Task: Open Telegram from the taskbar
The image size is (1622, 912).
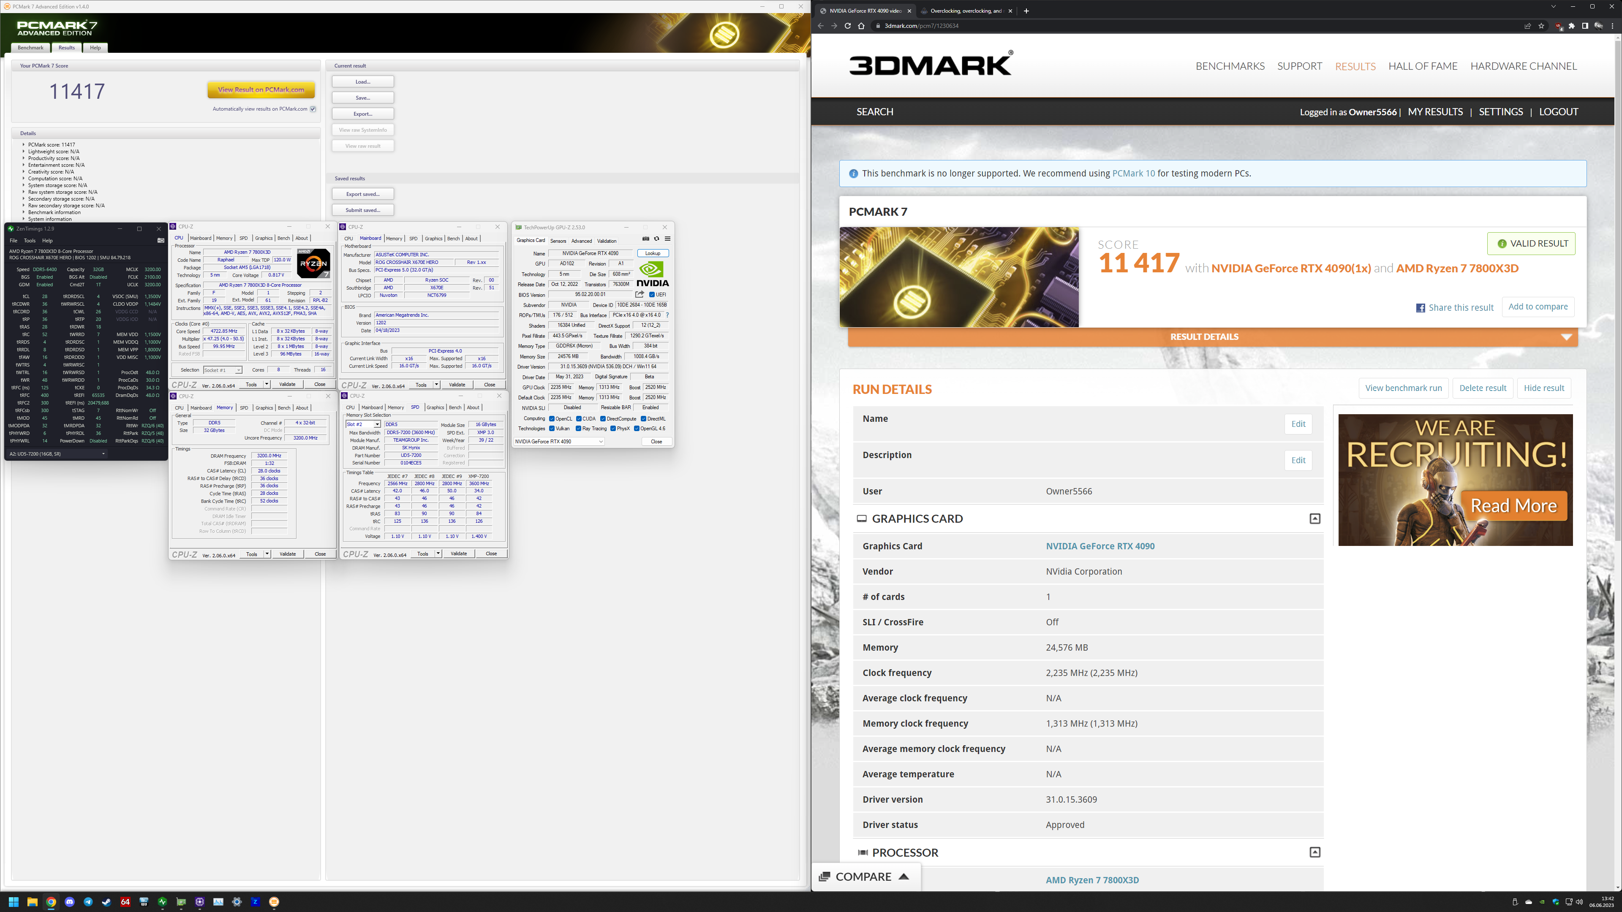Action: (x=88, y=902)
